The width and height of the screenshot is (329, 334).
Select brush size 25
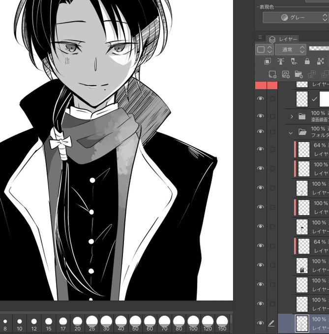click(x=92, y=323)
